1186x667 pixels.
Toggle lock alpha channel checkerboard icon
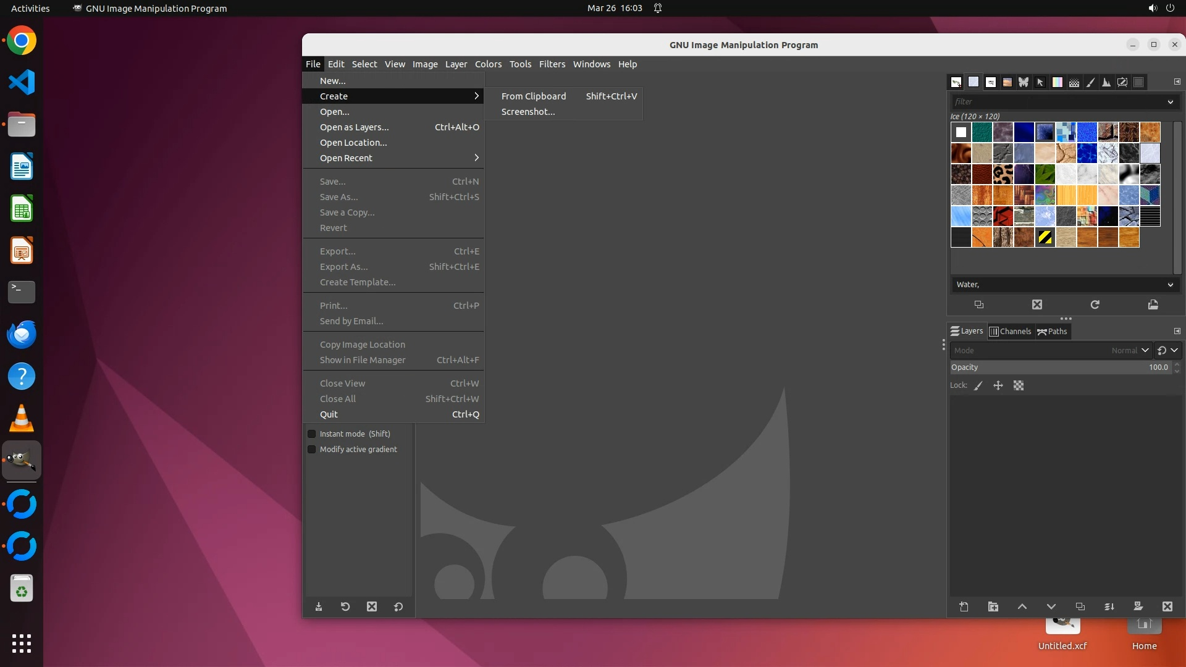pyautogui.click(x=1019, y=385)
